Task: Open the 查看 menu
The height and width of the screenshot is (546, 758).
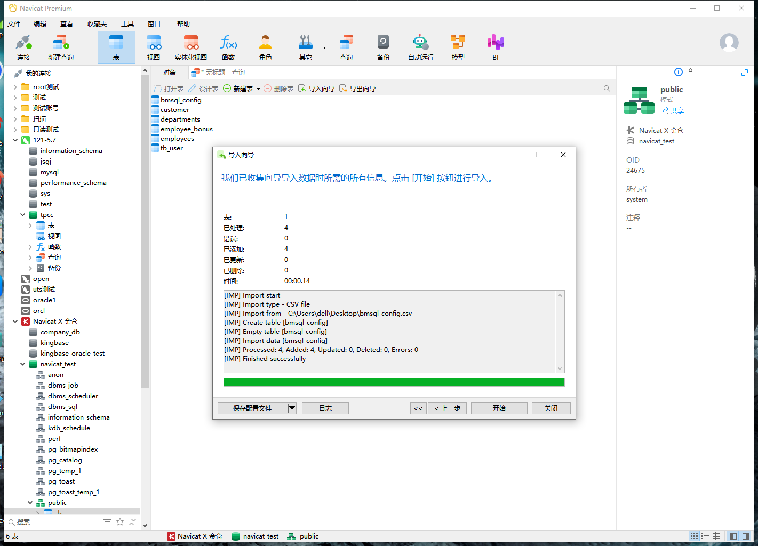Action: click(67, 23)
